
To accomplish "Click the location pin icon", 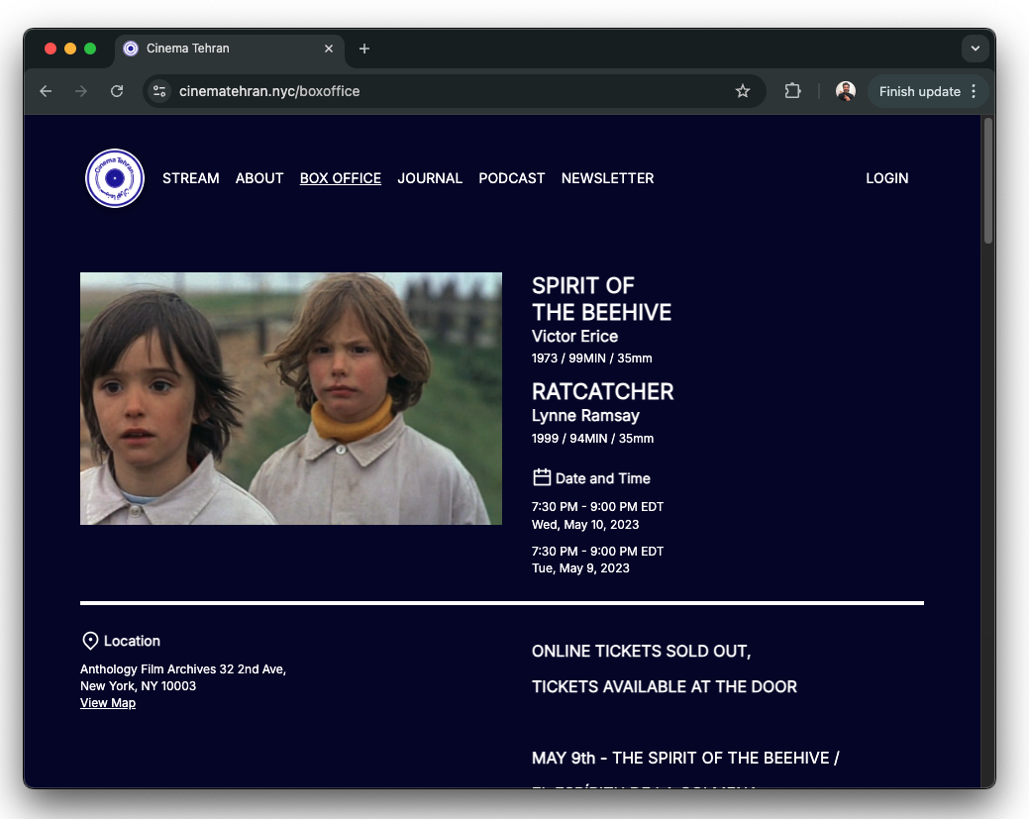I will [x=90, y=641].
